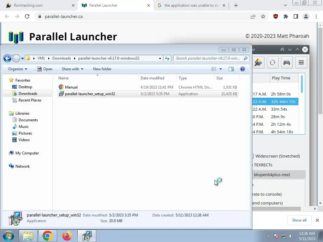Switch to the Parallel Launcher tab
Viewport: 323px width, 242px height.
pos(115,5)
